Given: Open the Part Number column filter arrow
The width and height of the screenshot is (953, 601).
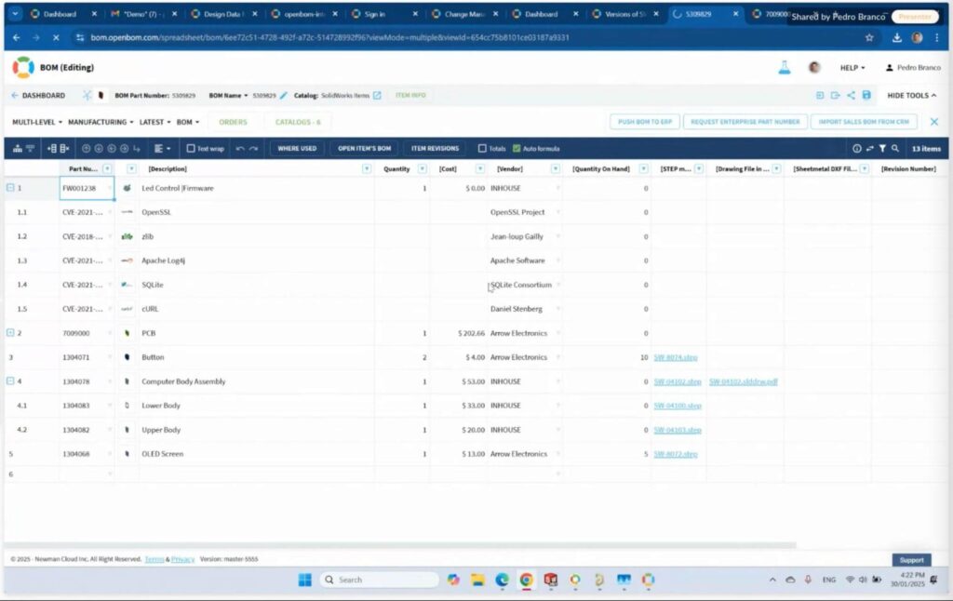Looking at the screenshot, I should pyautogui.click(x=107, y=169).
